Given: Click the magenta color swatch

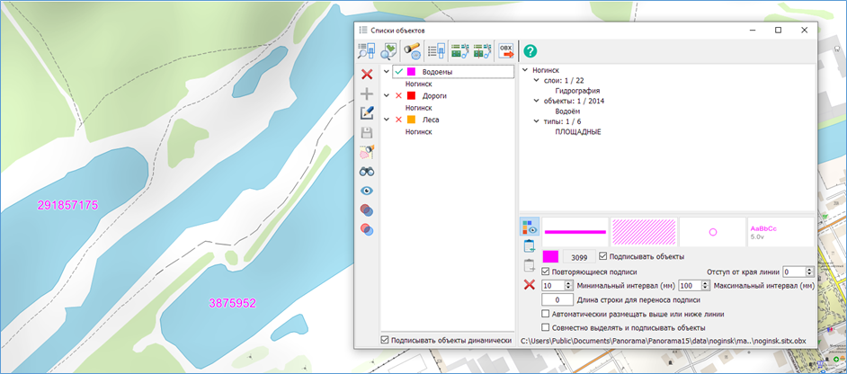Looking at the screenshot, I should click(x=551, y=257).
